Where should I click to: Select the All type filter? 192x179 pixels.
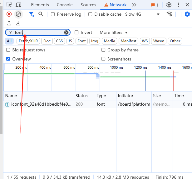[9, 41]
